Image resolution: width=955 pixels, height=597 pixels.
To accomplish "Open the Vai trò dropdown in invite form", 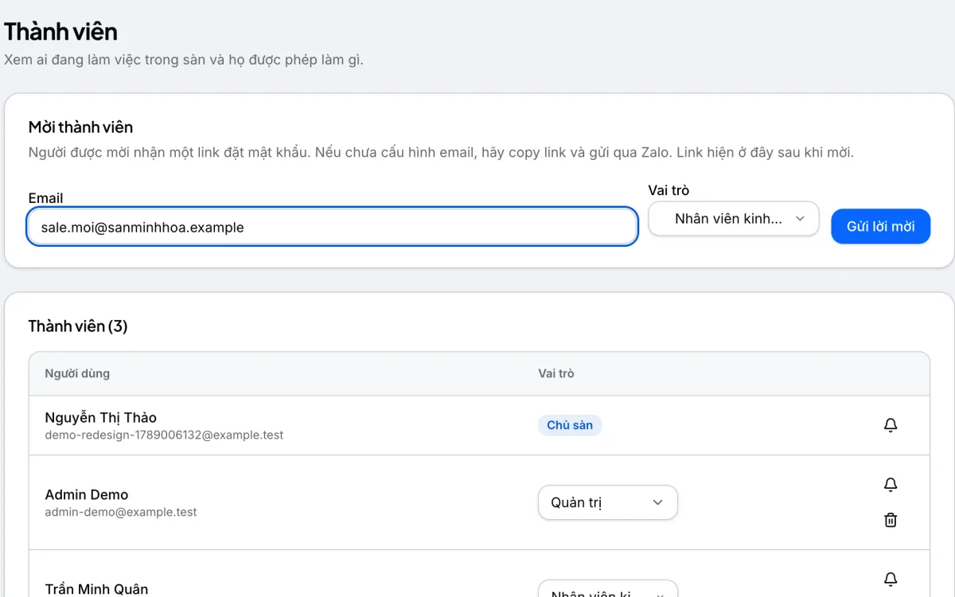I will (734, 219).
